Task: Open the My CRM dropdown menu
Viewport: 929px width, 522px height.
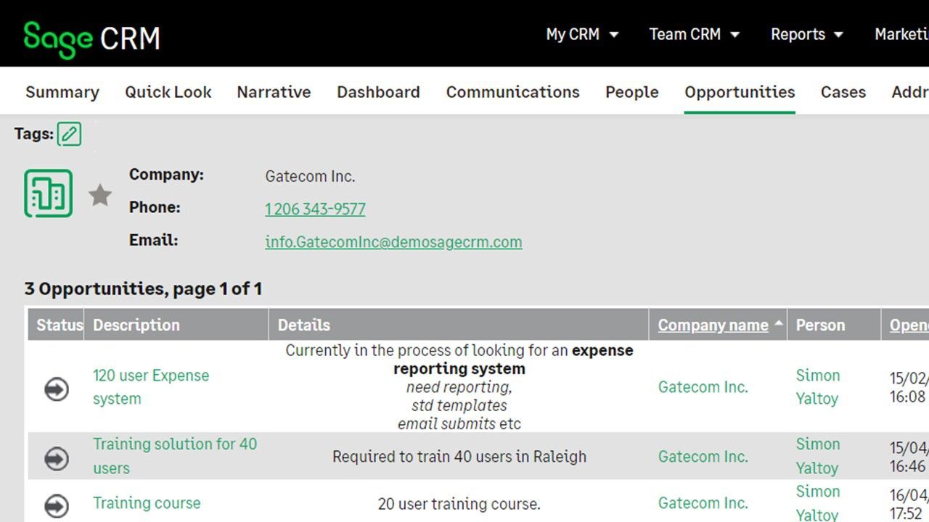Action: point(582,34)
